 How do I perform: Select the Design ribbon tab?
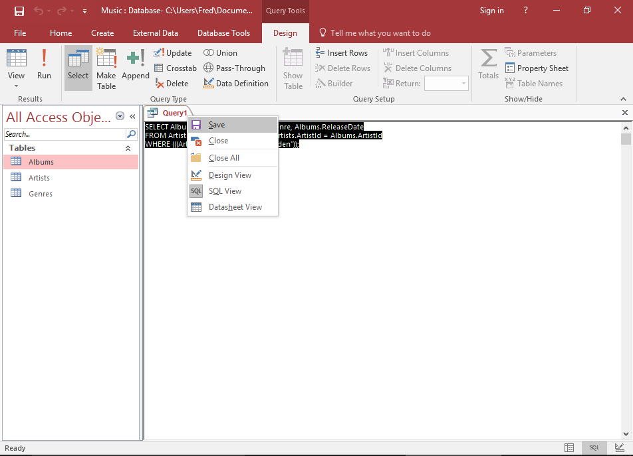click(x=285, y=33)
